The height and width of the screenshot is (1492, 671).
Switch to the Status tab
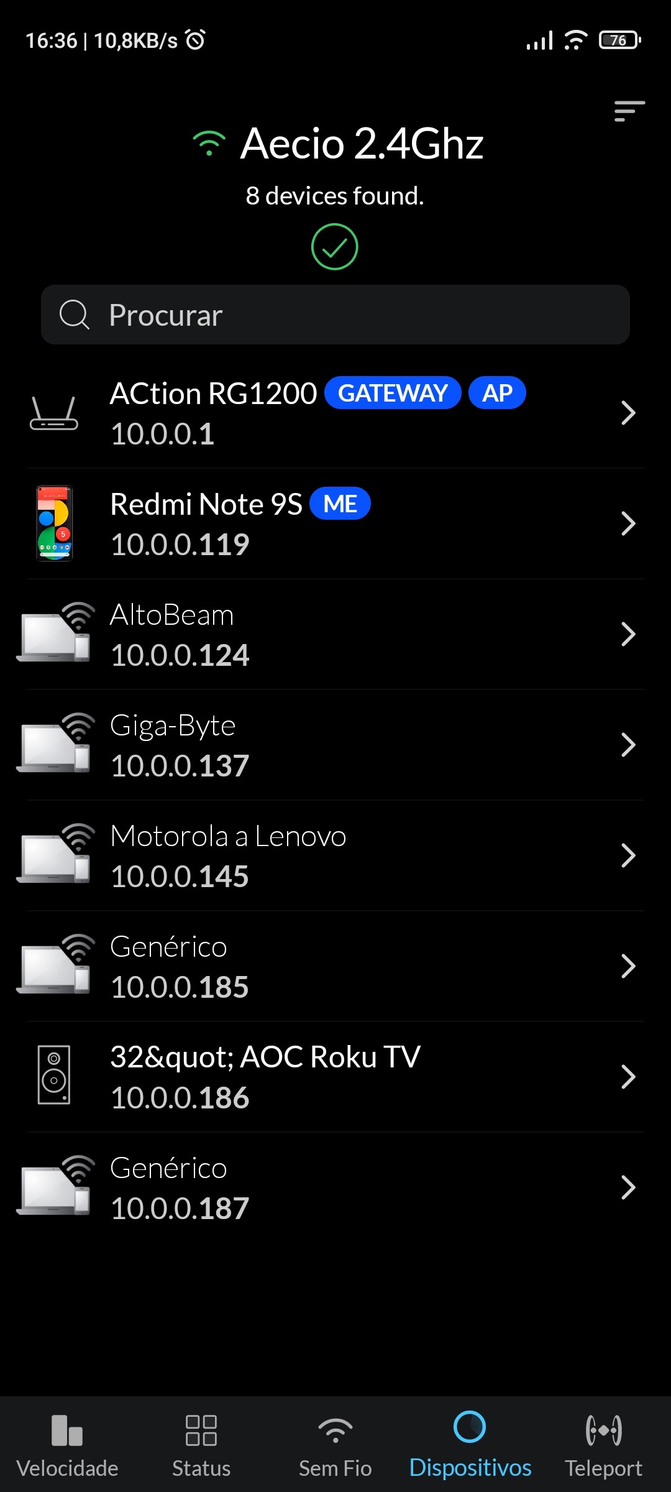pos(201,1445)
